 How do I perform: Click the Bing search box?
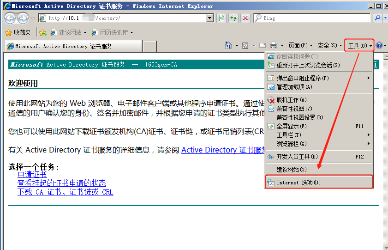[312, 18]
